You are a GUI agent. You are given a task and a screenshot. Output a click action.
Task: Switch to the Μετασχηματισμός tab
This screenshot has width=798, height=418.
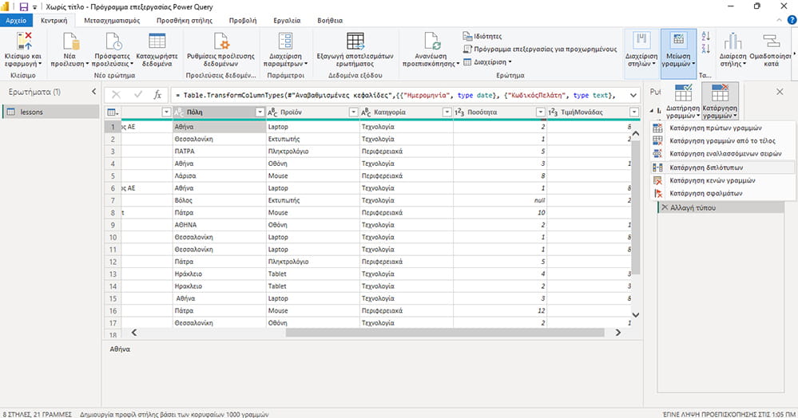pos(112,20)
